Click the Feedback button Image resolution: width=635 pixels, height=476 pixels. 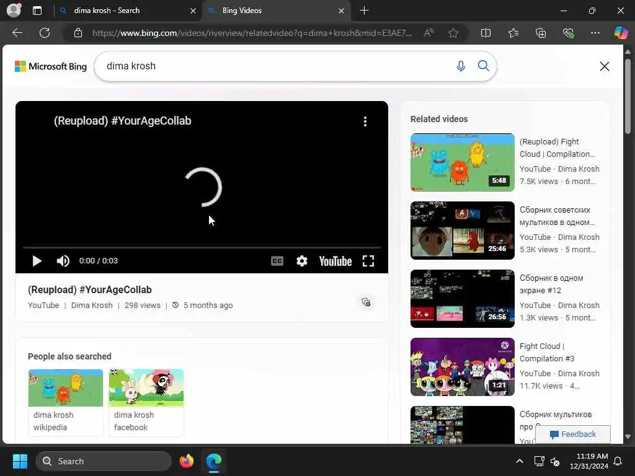573,434
